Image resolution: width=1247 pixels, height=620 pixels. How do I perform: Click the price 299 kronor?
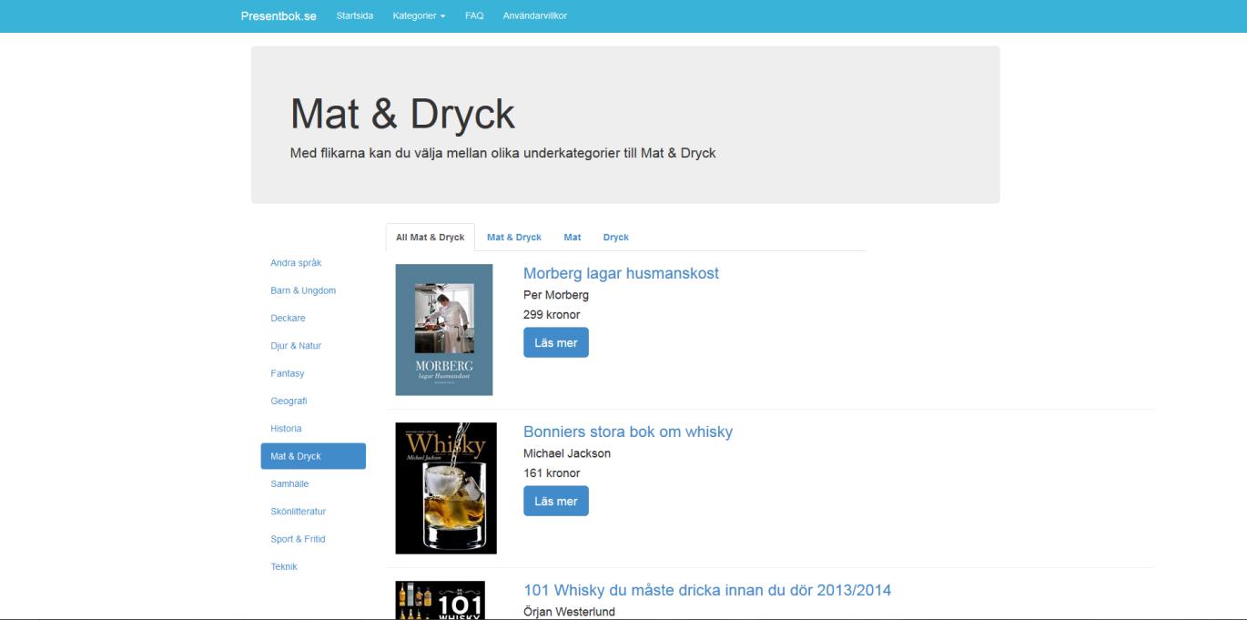(x=552, y=315)
